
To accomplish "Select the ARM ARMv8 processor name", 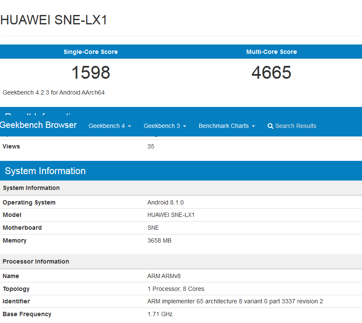I will 161,276.
